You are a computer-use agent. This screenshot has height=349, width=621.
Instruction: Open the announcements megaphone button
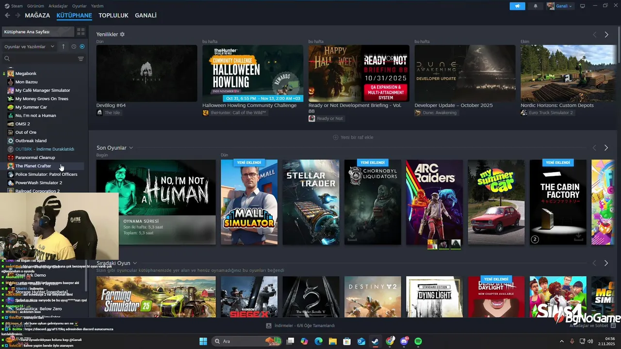coord(517,6)
